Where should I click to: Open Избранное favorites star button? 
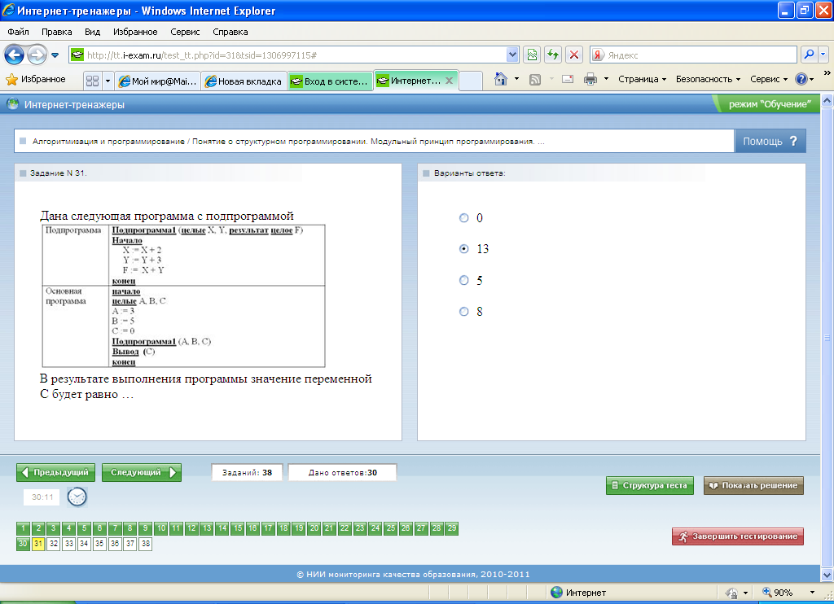click(x=36, y=79)
